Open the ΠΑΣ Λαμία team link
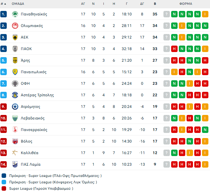This screenshot has width=210, height=192. [x=31, y=164]
